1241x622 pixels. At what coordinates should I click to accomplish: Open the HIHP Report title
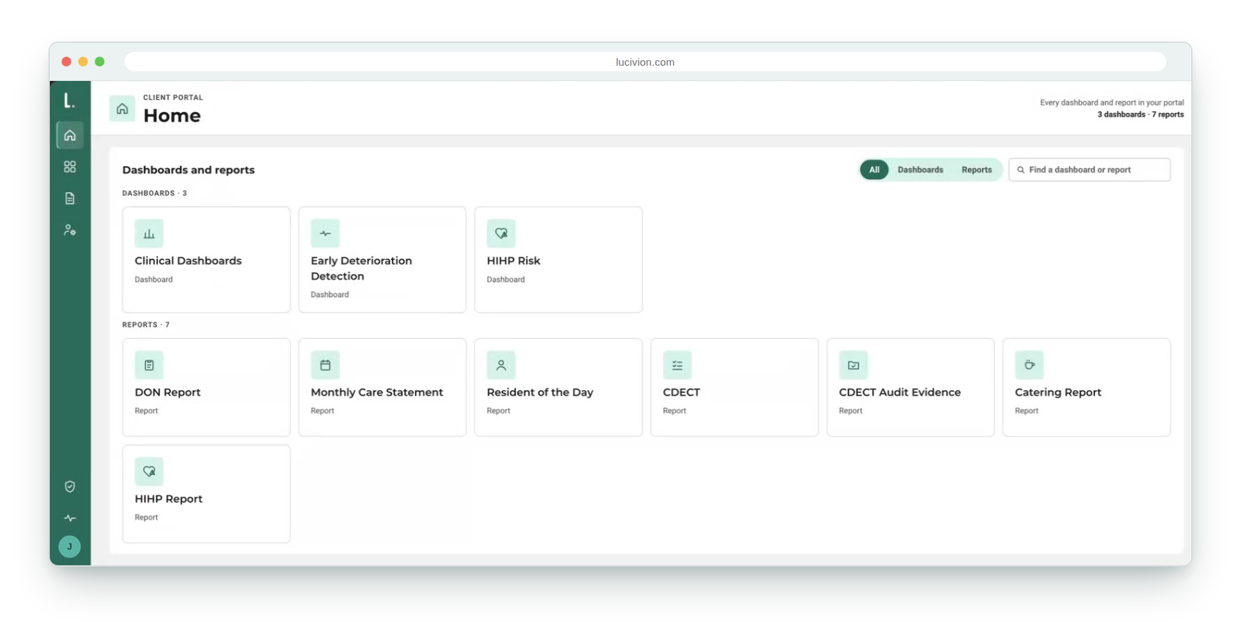coord(169,499)
